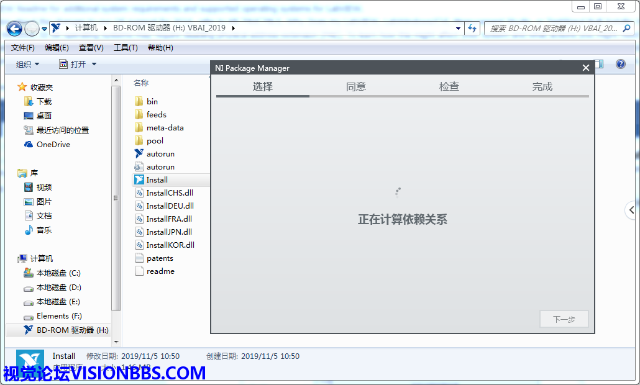Open the 文件(F) menu
The width and height of the screenshot is (640, 385).
22,48
